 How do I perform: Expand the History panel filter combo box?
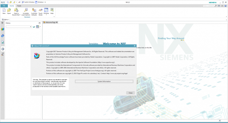pyautogui.click(x=30, y=27)
